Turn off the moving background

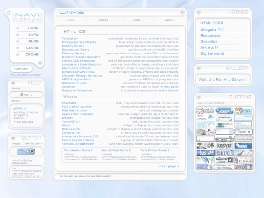(x=21, y=69)
